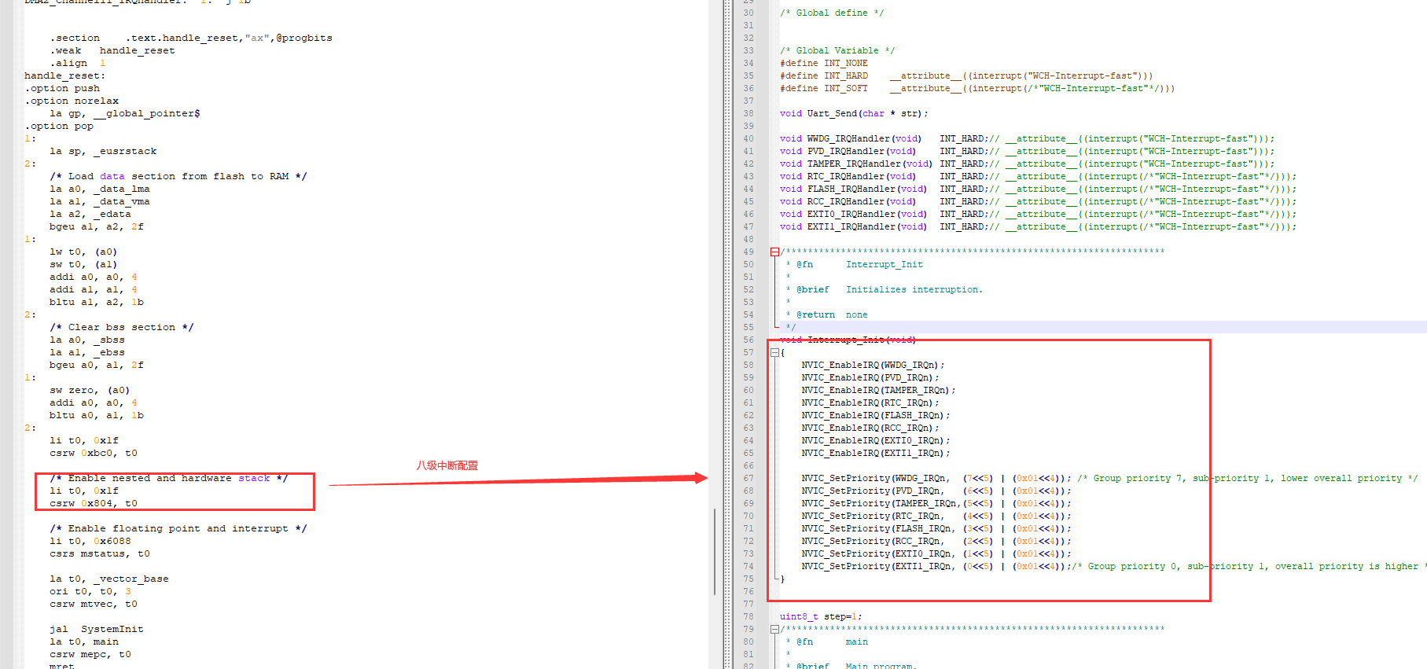Viewport: 1427px width, 669px height.
Task: Click the Chinese annotation label above red arrow
Action: (x=447, y=465)
